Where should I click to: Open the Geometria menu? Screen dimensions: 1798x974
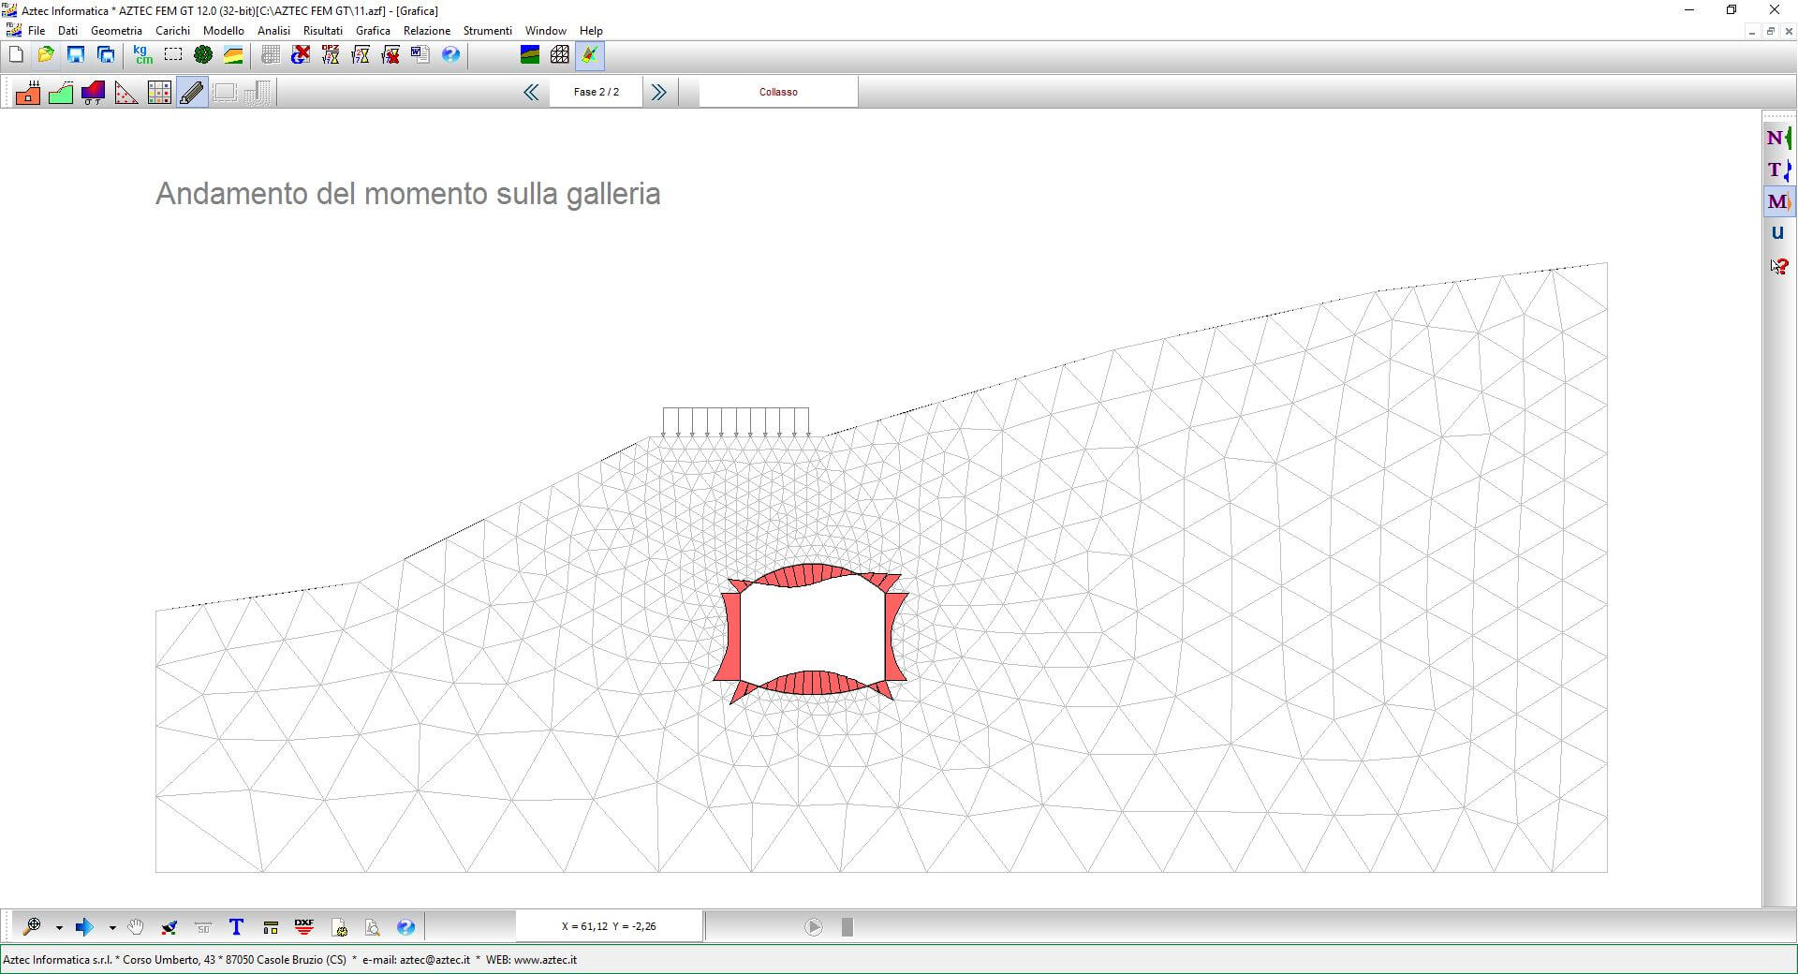point(116,31)
